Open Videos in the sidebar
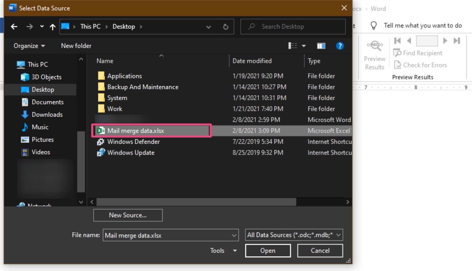The image size is (472, 271). coord(41,152)
